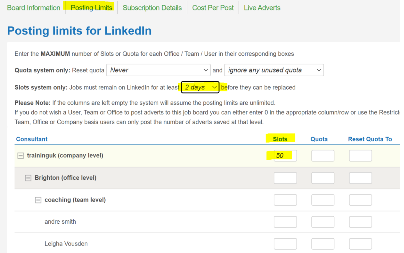The width and height of the screenshot is (404, 253).
Task: Click the Consultant column header
Action: [x=32, y=139]
